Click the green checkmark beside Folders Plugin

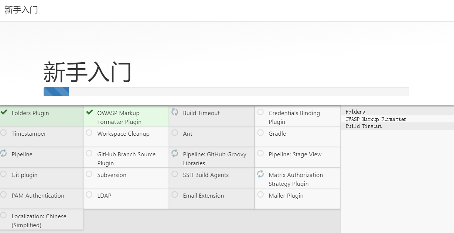[x=4, y=112]
